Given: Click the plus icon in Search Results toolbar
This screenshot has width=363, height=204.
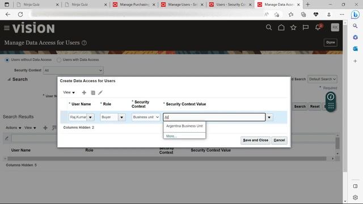Looking at the screenshot, I should pyautogui.click(x=45, y=127).
